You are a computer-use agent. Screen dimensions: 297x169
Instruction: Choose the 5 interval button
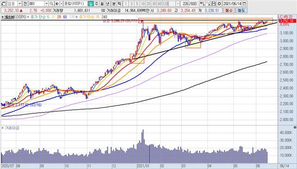pyautogui.click(x=137, y=4)
